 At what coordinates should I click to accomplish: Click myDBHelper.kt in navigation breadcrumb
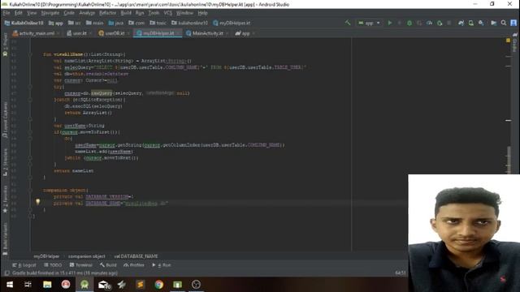(x=232, y=23)
